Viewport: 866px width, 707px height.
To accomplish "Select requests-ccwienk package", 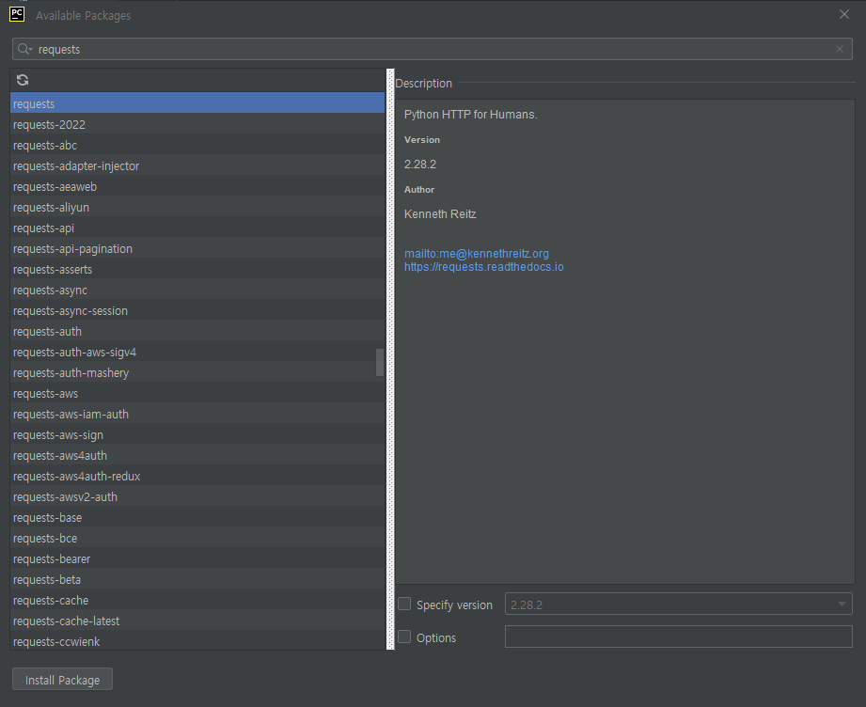I will 197,641.
